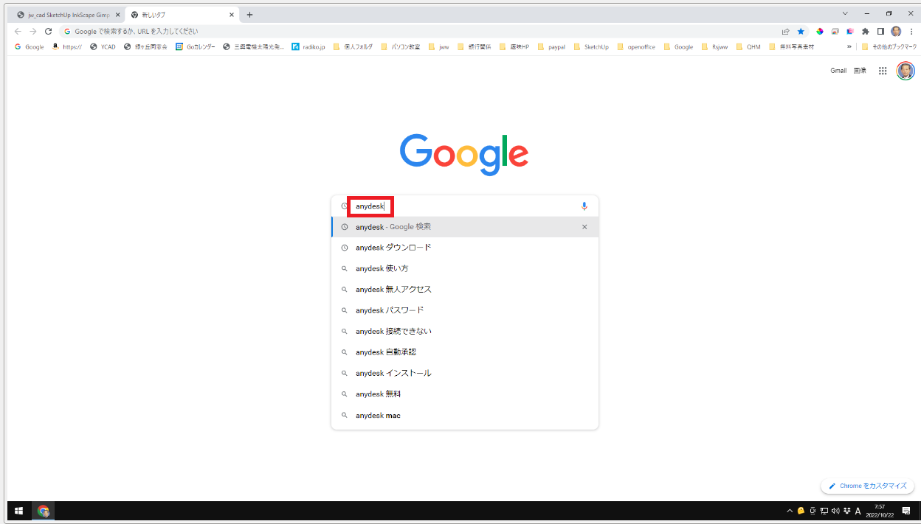Open the 'SketchUp' bookmark folder
This screenshot has width=921, height=524.
[591, 46]
